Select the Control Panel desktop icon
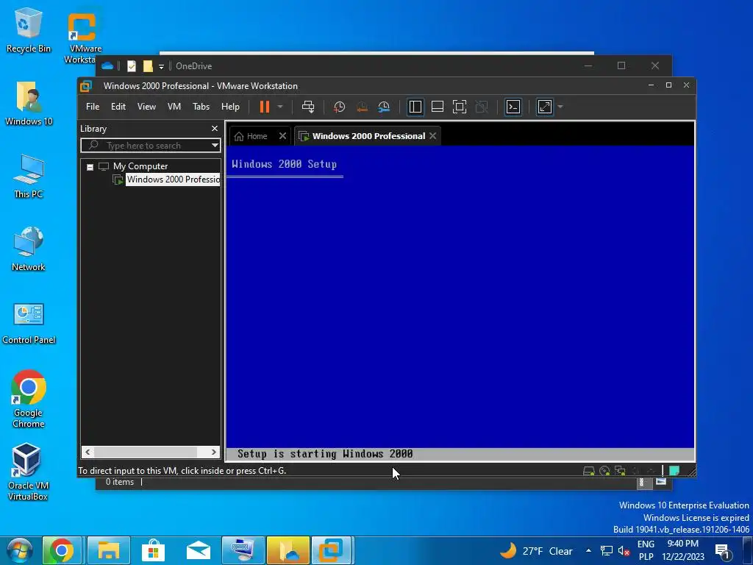753x565 pixels. click(x=29, y=324)
